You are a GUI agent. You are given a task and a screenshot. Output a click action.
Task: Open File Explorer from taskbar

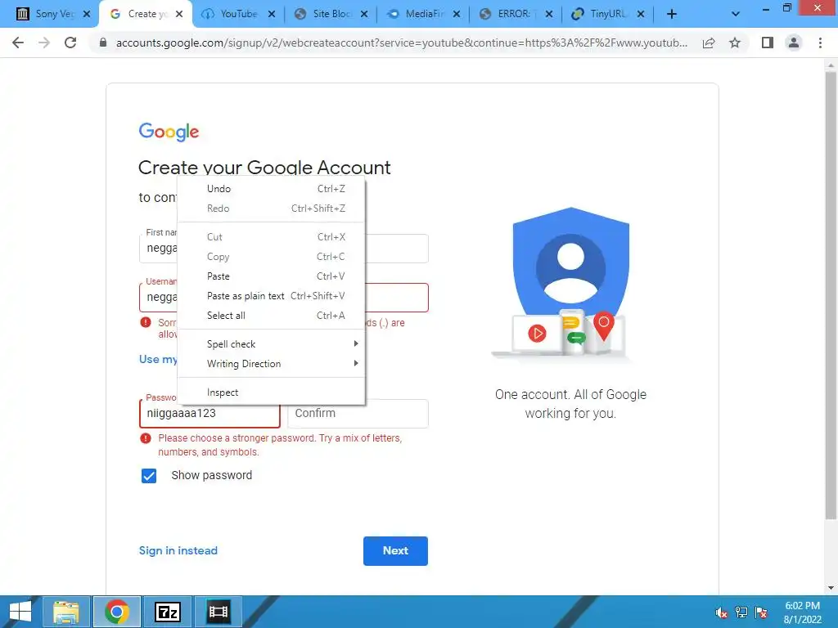pyautogui.click(x=66, y=612)
